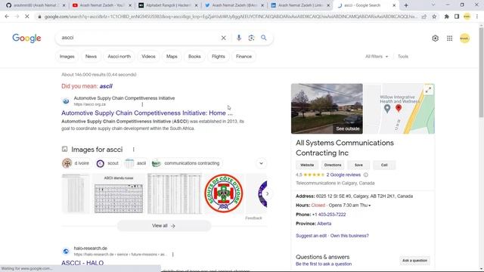The width and height of the screenshot is (484, 272).
Task: Open the 2 Google reviews link
Action: click(x=343, y=175)
